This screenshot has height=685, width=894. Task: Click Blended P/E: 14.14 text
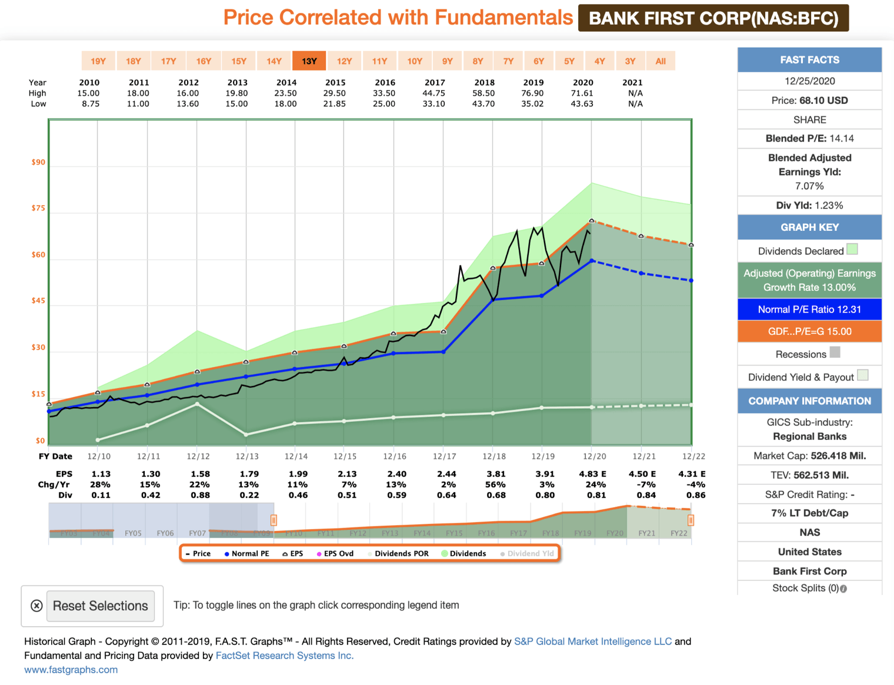810,139
